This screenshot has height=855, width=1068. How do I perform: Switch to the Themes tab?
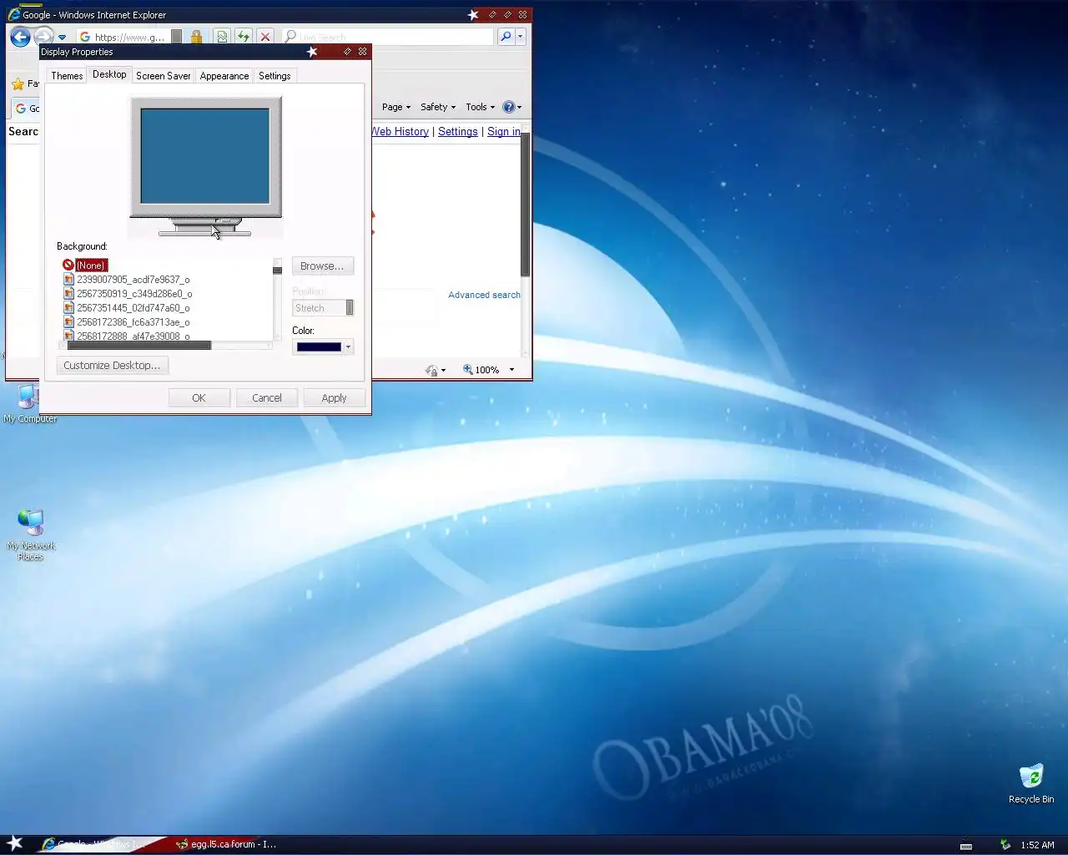click(x=67, y=76)
